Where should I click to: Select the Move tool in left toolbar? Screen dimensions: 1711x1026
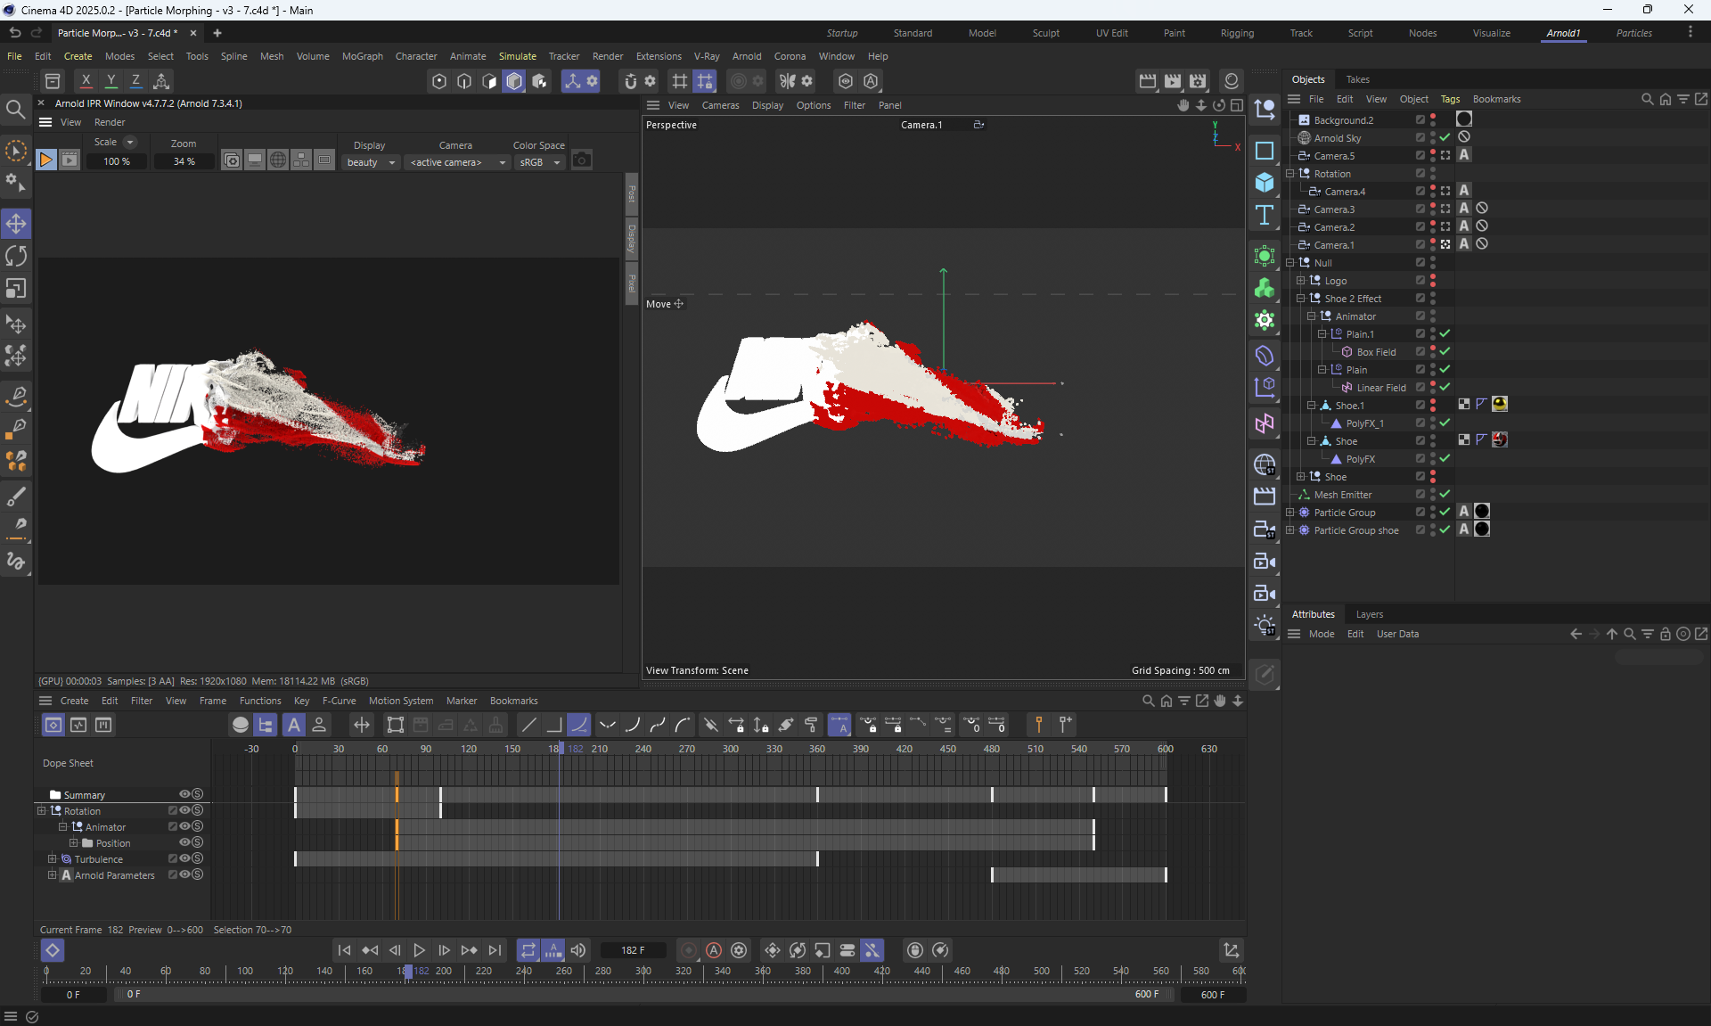[x=16, y=224]
